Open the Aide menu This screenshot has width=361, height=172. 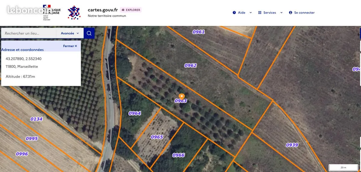point(242,13)
